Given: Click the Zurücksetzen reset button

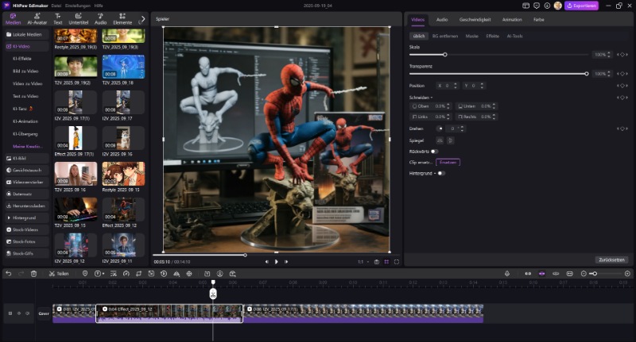Looking at the screenshot, I should [x=611, y=259].
